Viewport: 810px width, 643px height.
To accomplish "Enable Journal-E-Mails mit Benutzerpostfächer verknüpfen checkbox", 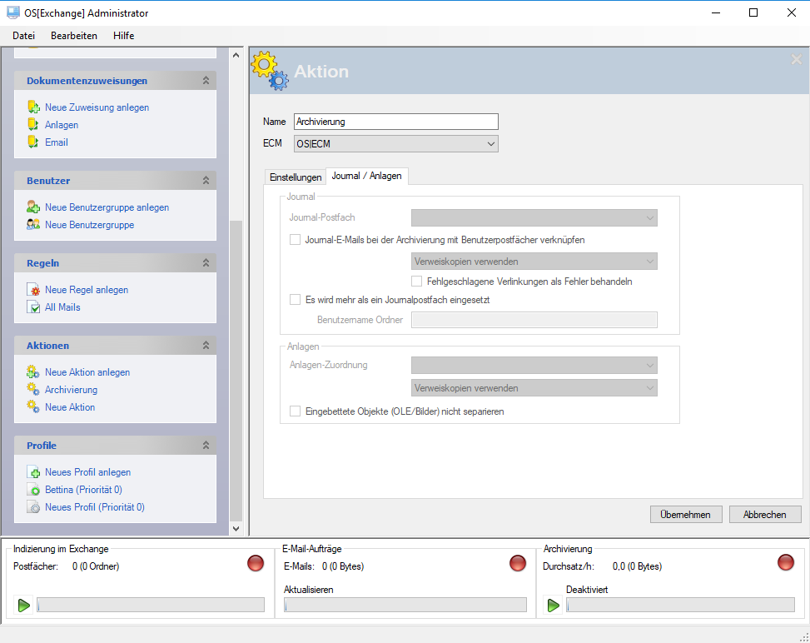I will (x=295, y=240).
